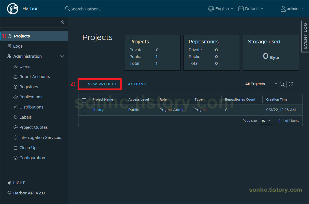Viewport: 309px width, 204px height.
Task: Refresh the projects list
Action: pos(291,84)
